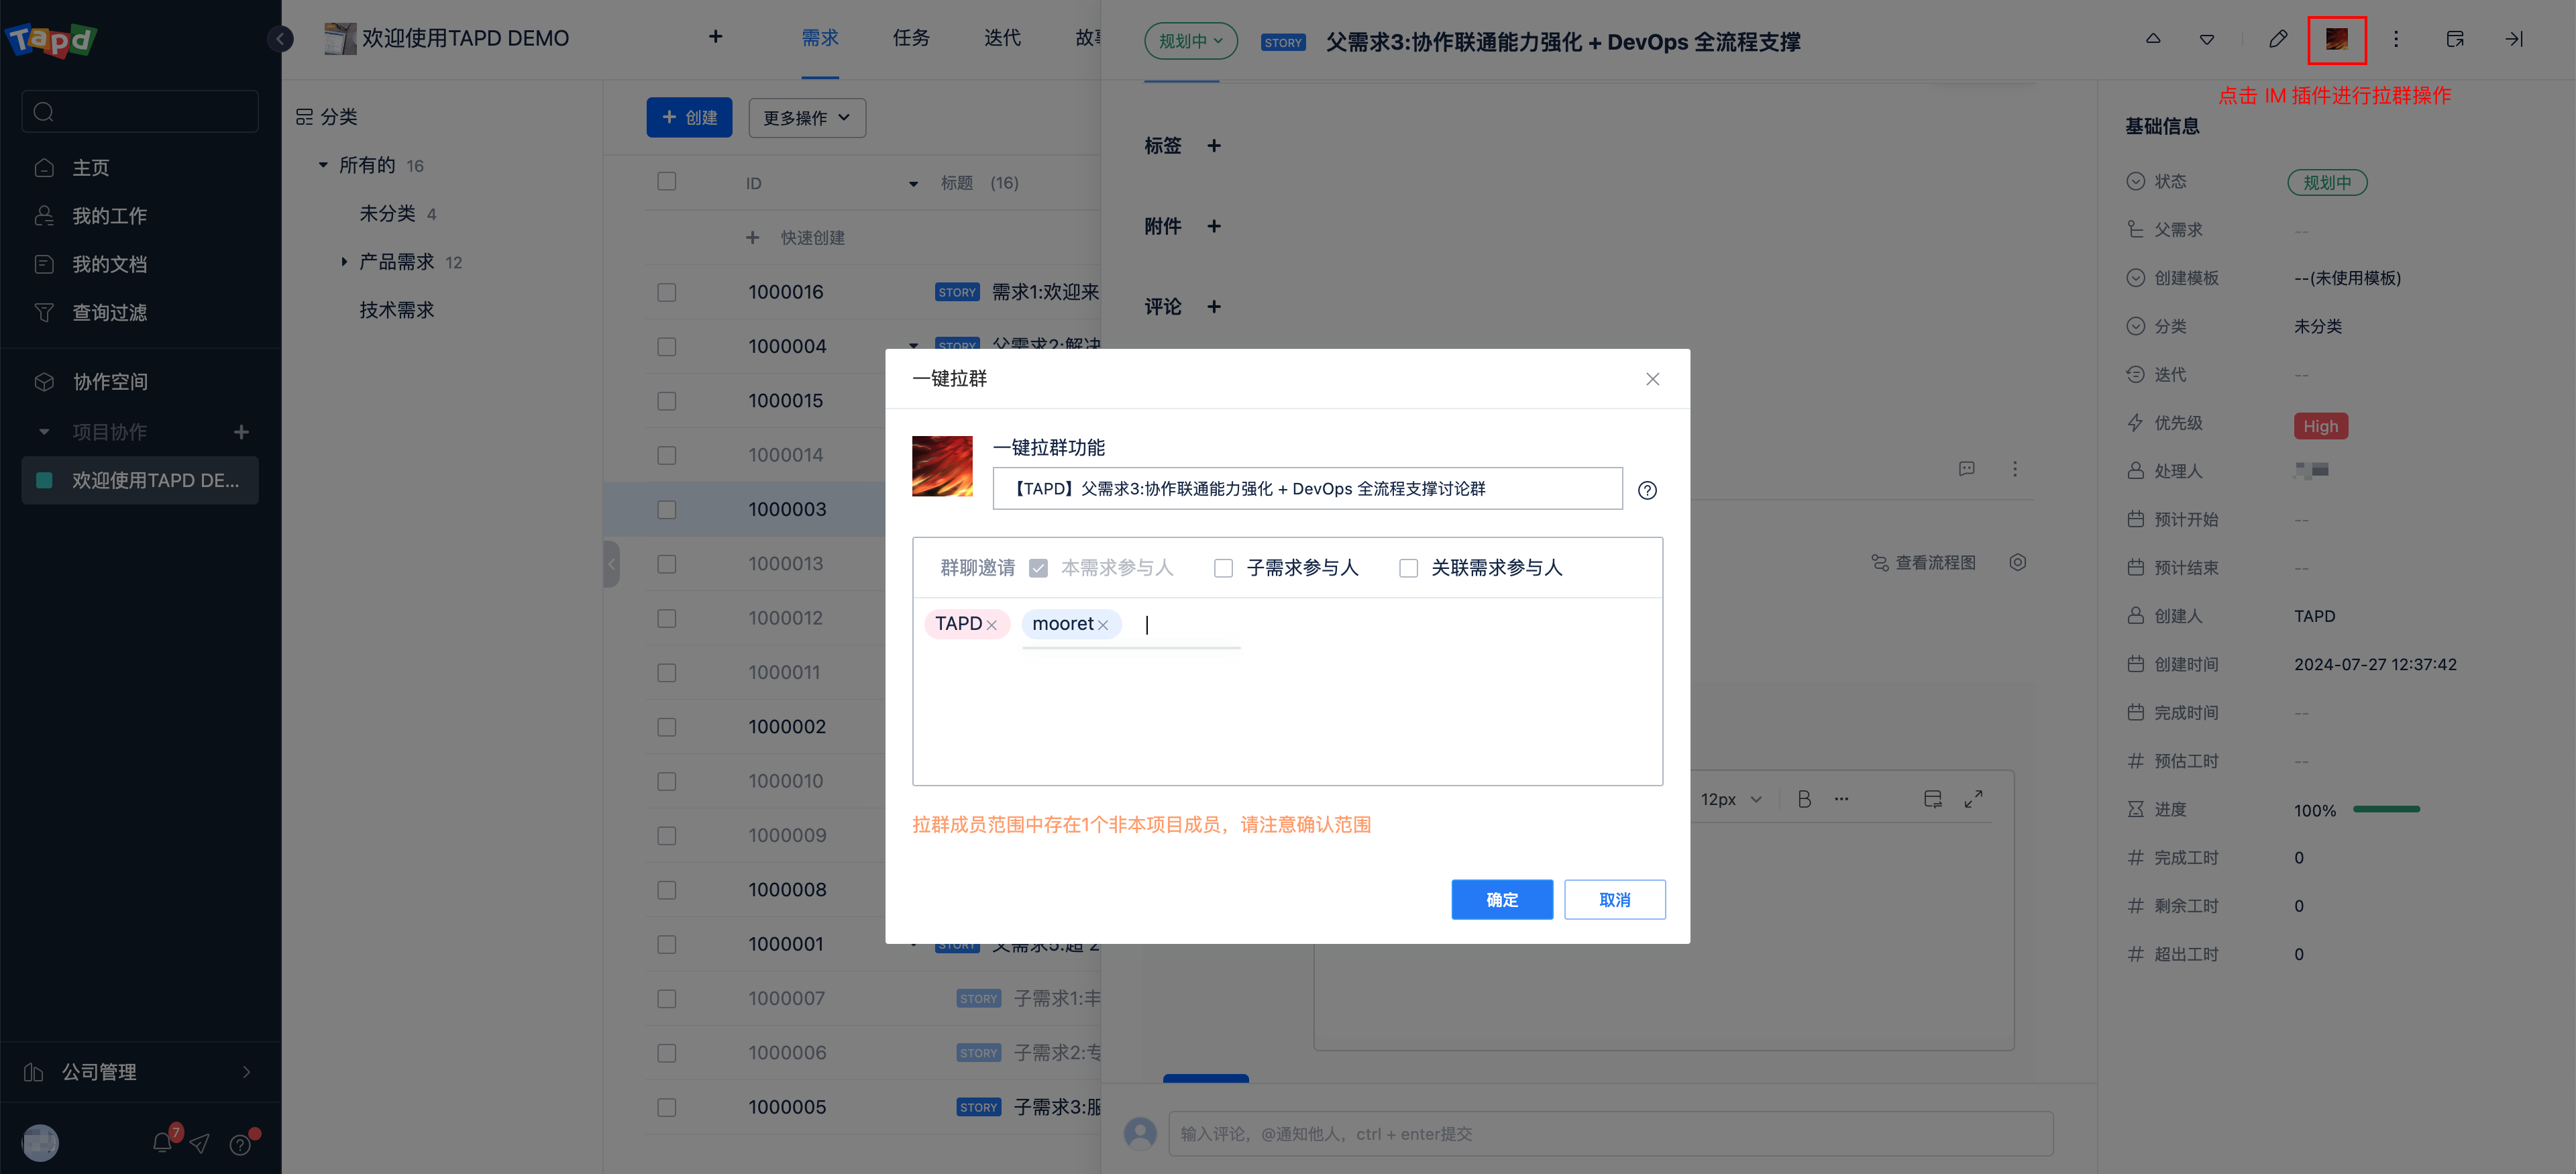
Task: Expand child rows of 1000004
Action: click(913, 346)
